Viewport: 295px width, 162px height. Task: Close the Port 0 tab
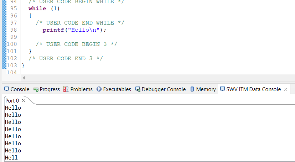(x=24, y=101)
